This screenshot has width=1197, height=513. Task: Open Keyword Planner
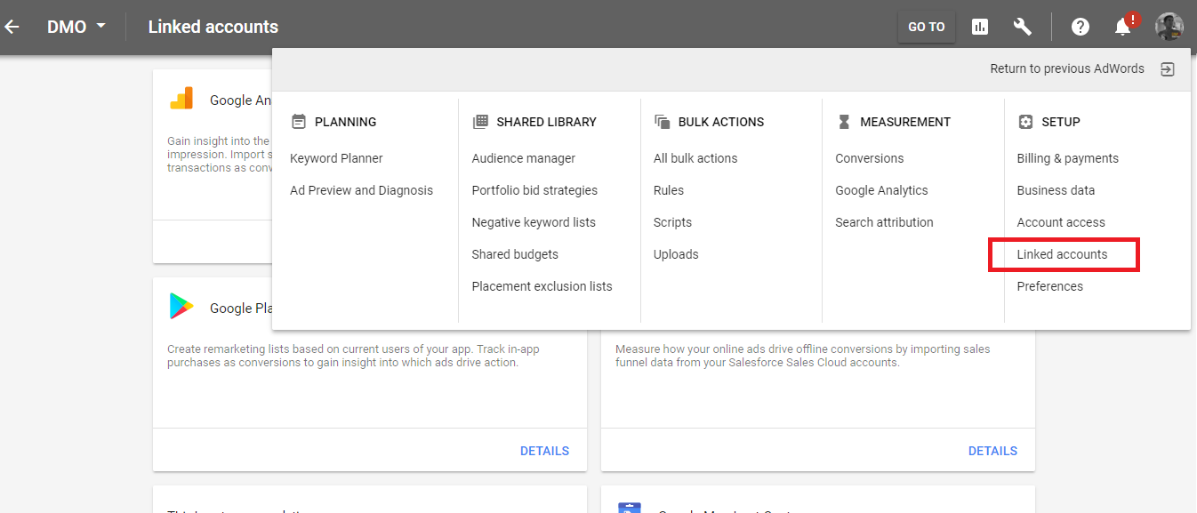(336, 158)
